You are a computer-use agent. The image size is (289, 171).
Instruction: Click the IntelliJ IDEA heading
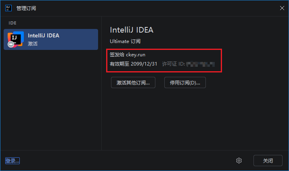[x=132, y=30]
